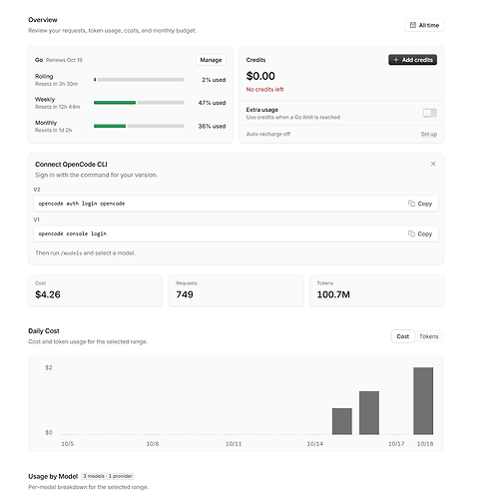Viewport: 503px width, 499px height.
Task: Dismiss the Connect OpenCode CLI card
Action: (x=433, y=164)
